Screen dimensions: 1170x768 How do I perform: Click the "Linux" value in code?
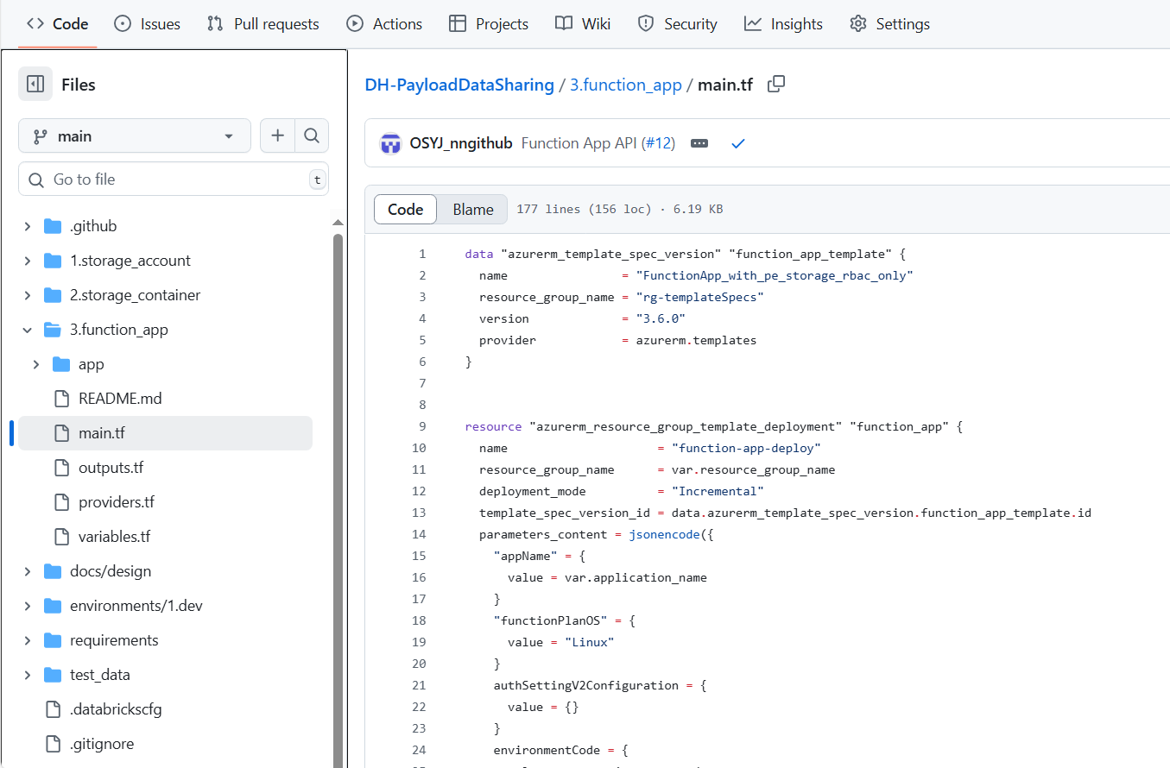point(590,642)
